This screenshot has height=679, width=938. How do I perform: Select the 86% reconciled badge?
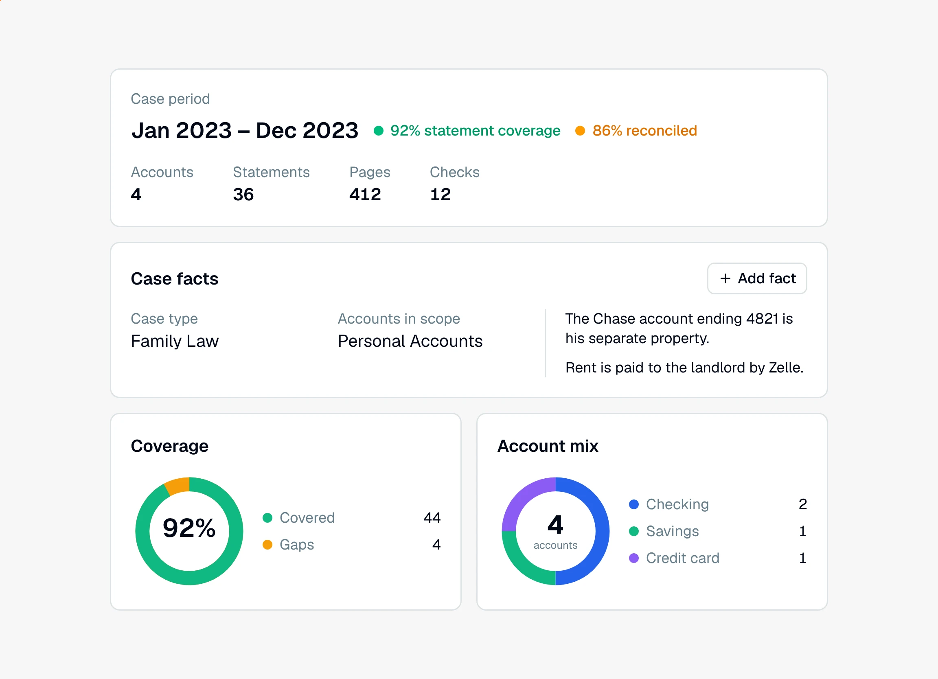point(636,131)
